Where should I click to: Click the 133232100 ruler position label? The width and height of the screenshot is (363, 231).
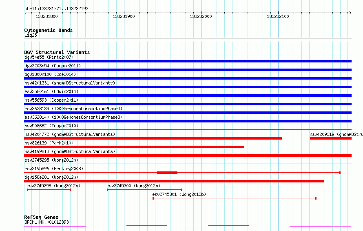coord(278,16)
